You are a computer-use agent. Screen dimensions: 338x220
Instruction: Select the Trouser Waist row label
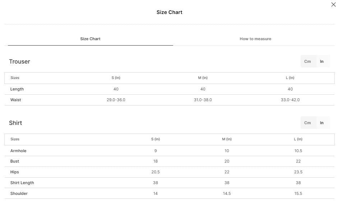[x=16, y=100]
